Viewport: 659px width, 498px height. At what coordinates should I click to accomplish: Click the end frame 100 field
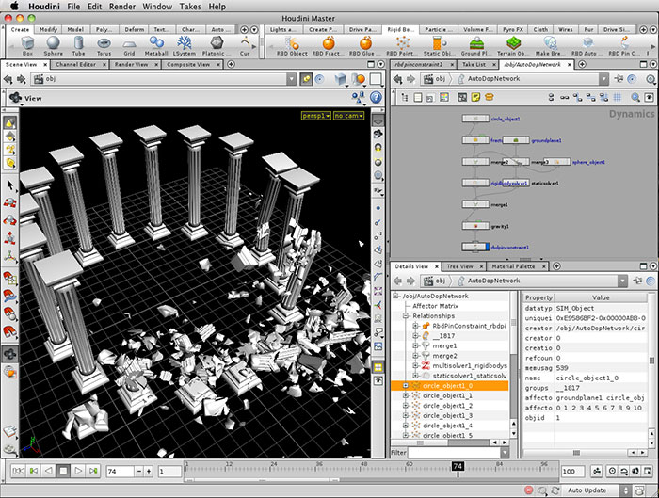click(572, 471)
